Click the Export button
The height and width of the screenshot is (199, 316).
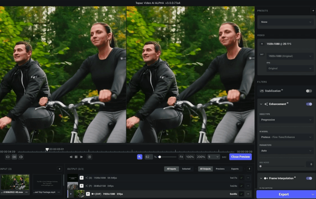click(x=284, y=194)
